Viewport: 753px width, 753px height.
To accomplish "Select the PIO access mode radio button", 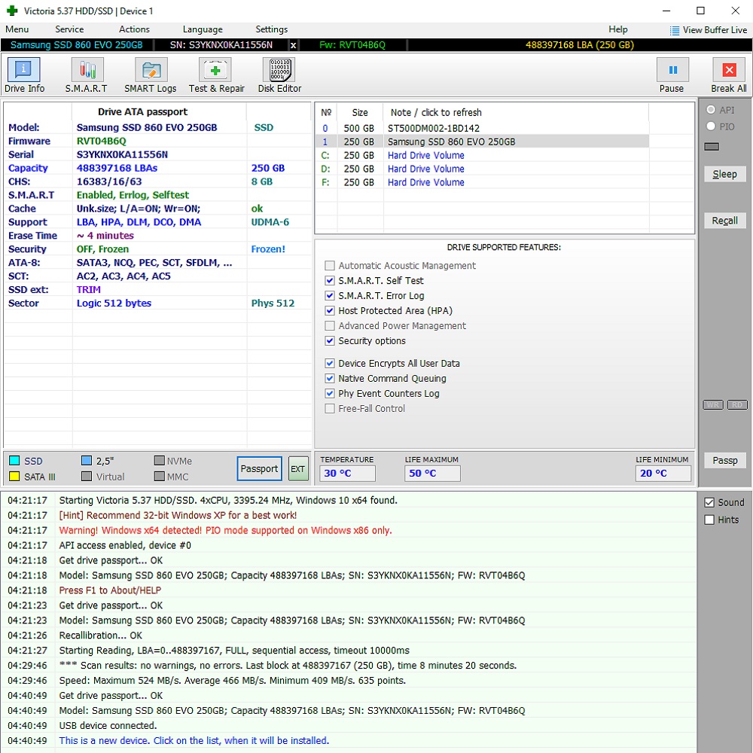I will click(711, 127).
